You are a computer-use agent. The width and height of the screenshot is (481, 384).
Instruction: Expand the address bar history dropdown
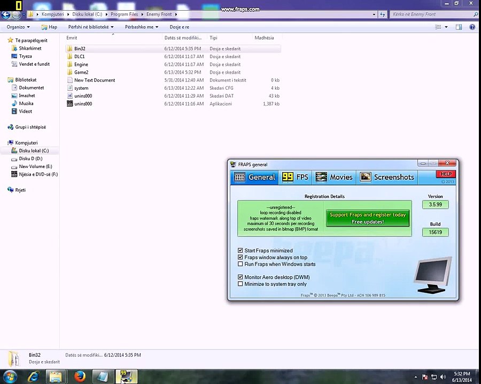point(374,14)
